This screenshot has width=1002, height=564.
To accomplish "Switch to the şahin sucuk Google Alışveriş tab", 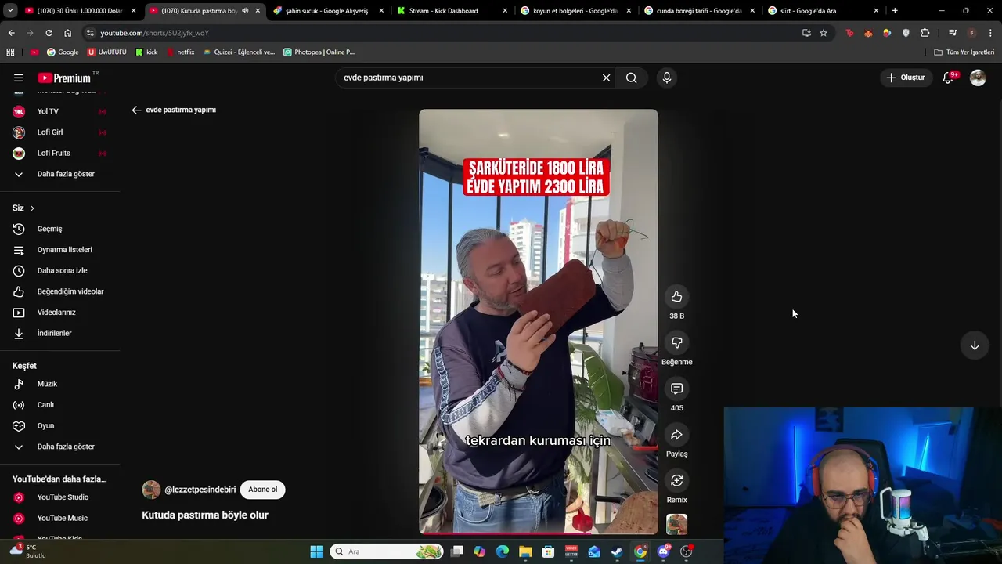I will coord(328,11).
